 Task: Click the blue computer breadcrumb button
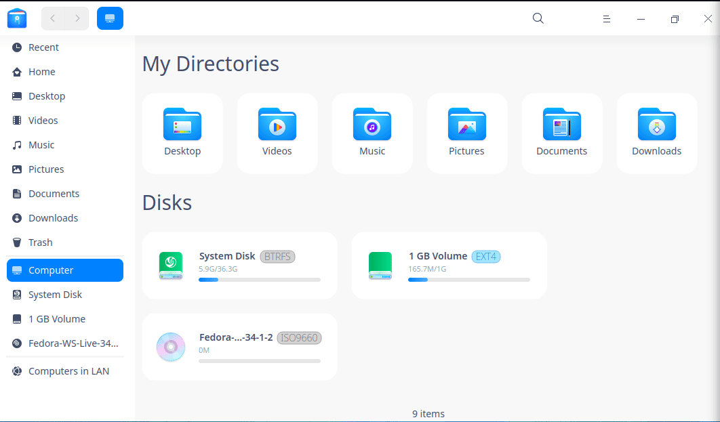[111, 18]
